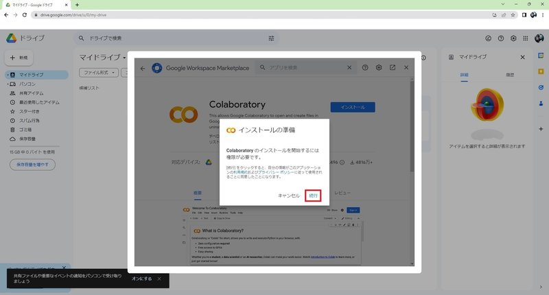Click the Marketplace vertical scrollbar

coord(412,126)
